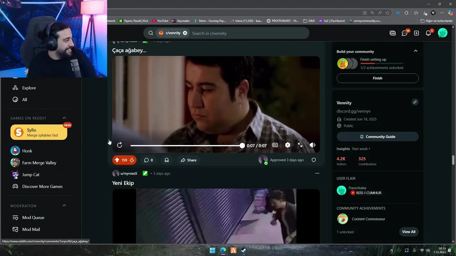Upvote the Çaça ağabey post
This screenshot has height=256, width=456.
[117, 160]
